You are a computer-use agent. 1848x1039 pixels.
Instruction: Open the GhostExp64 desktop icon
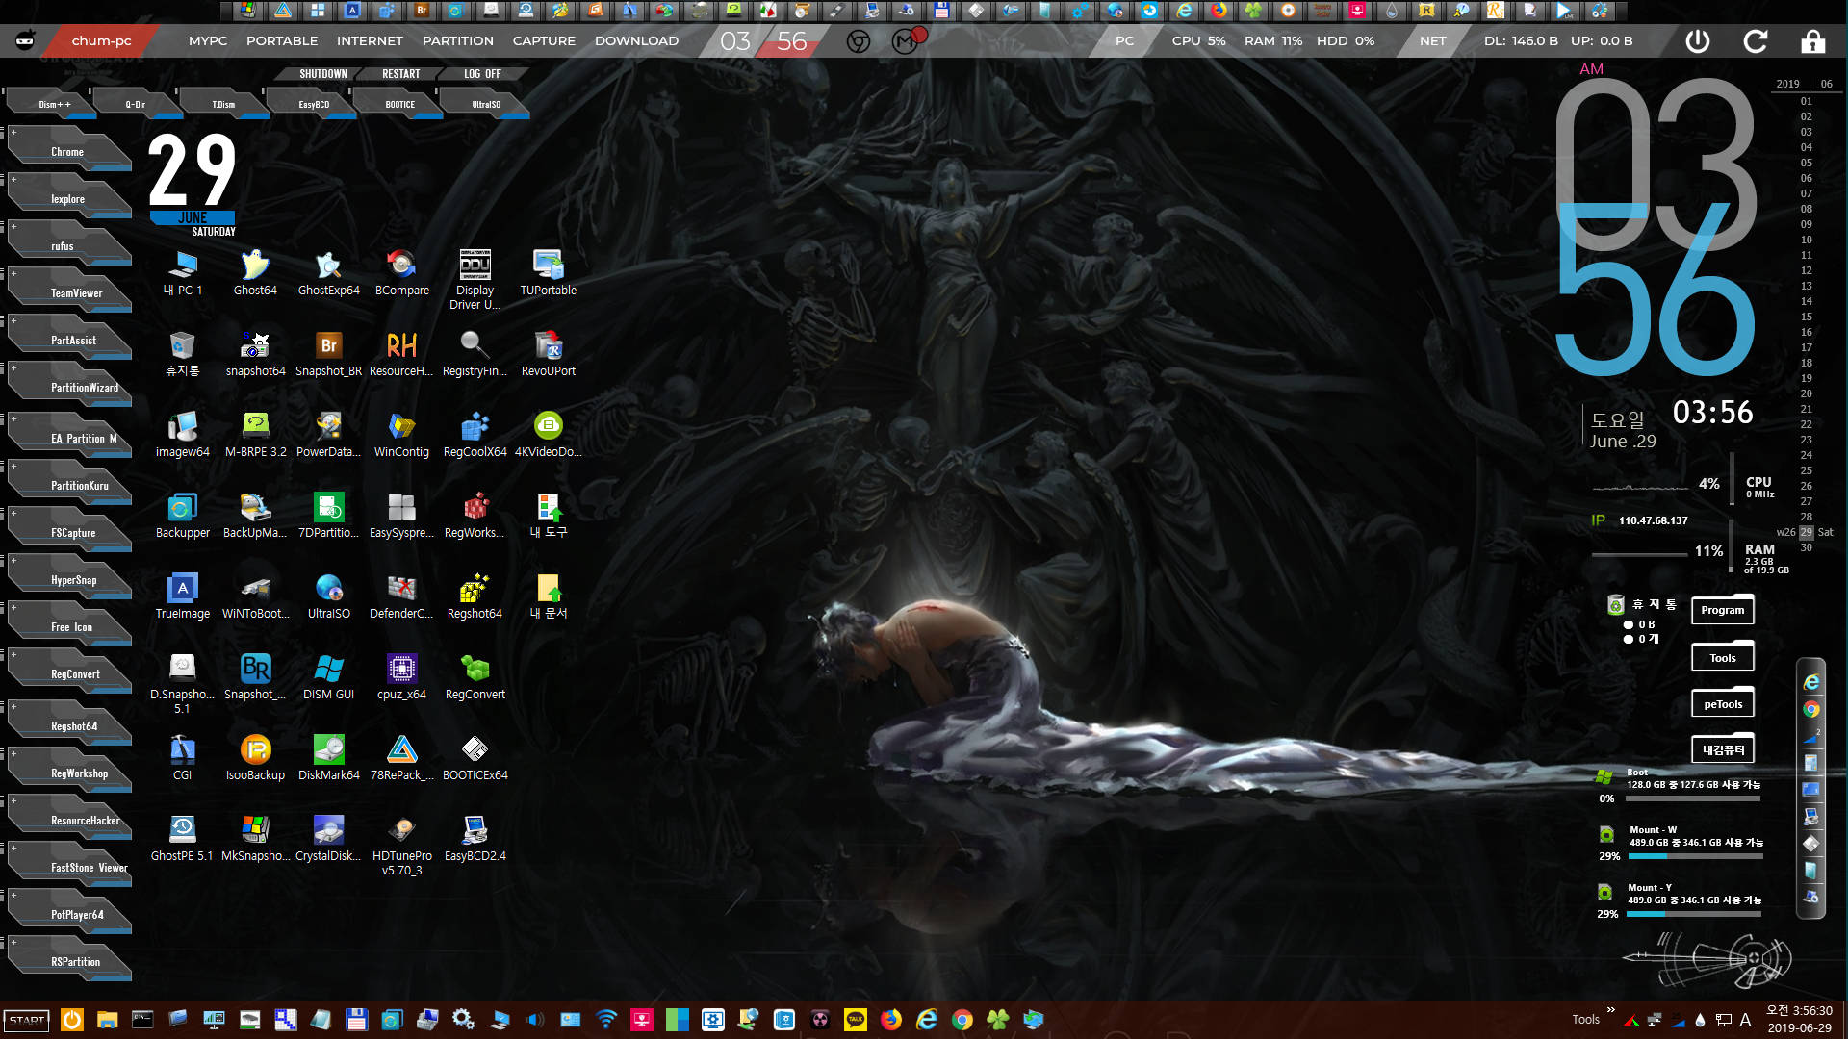[328, 272]
